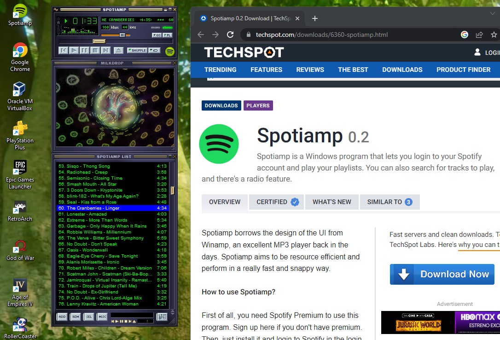Open the MISC menu in playlist
This screenshot has height=340, width=500.
pos(102,317)
